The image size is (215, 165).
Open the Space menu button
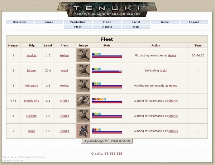pyautogui.click(x=49, y=22)
